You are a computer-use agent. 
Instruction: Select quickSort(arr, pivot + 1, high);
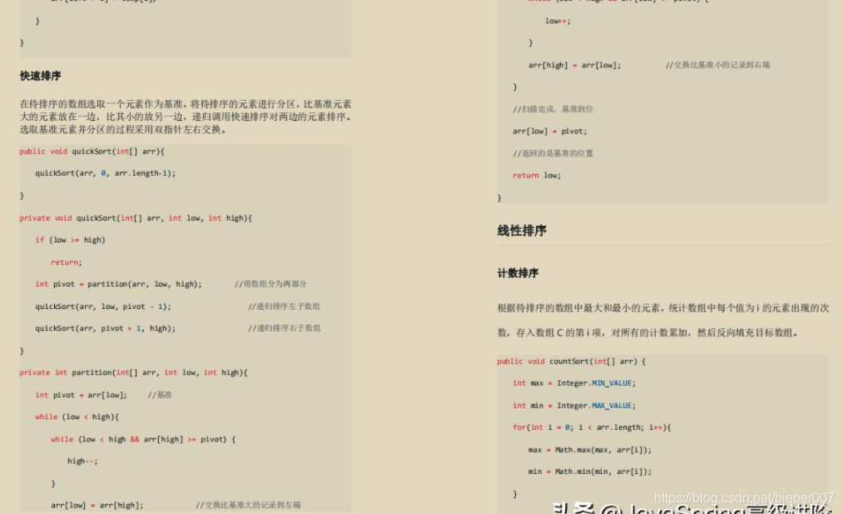coord(106,328)
